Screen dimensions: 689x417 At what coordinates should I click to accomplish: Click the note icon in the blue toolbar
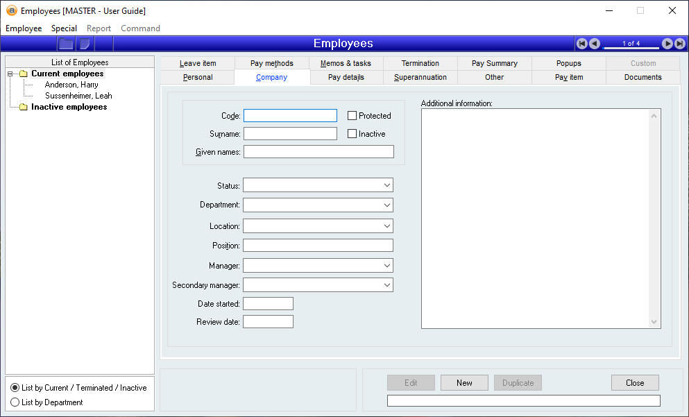pyautogui.click(x=85, y=44)
